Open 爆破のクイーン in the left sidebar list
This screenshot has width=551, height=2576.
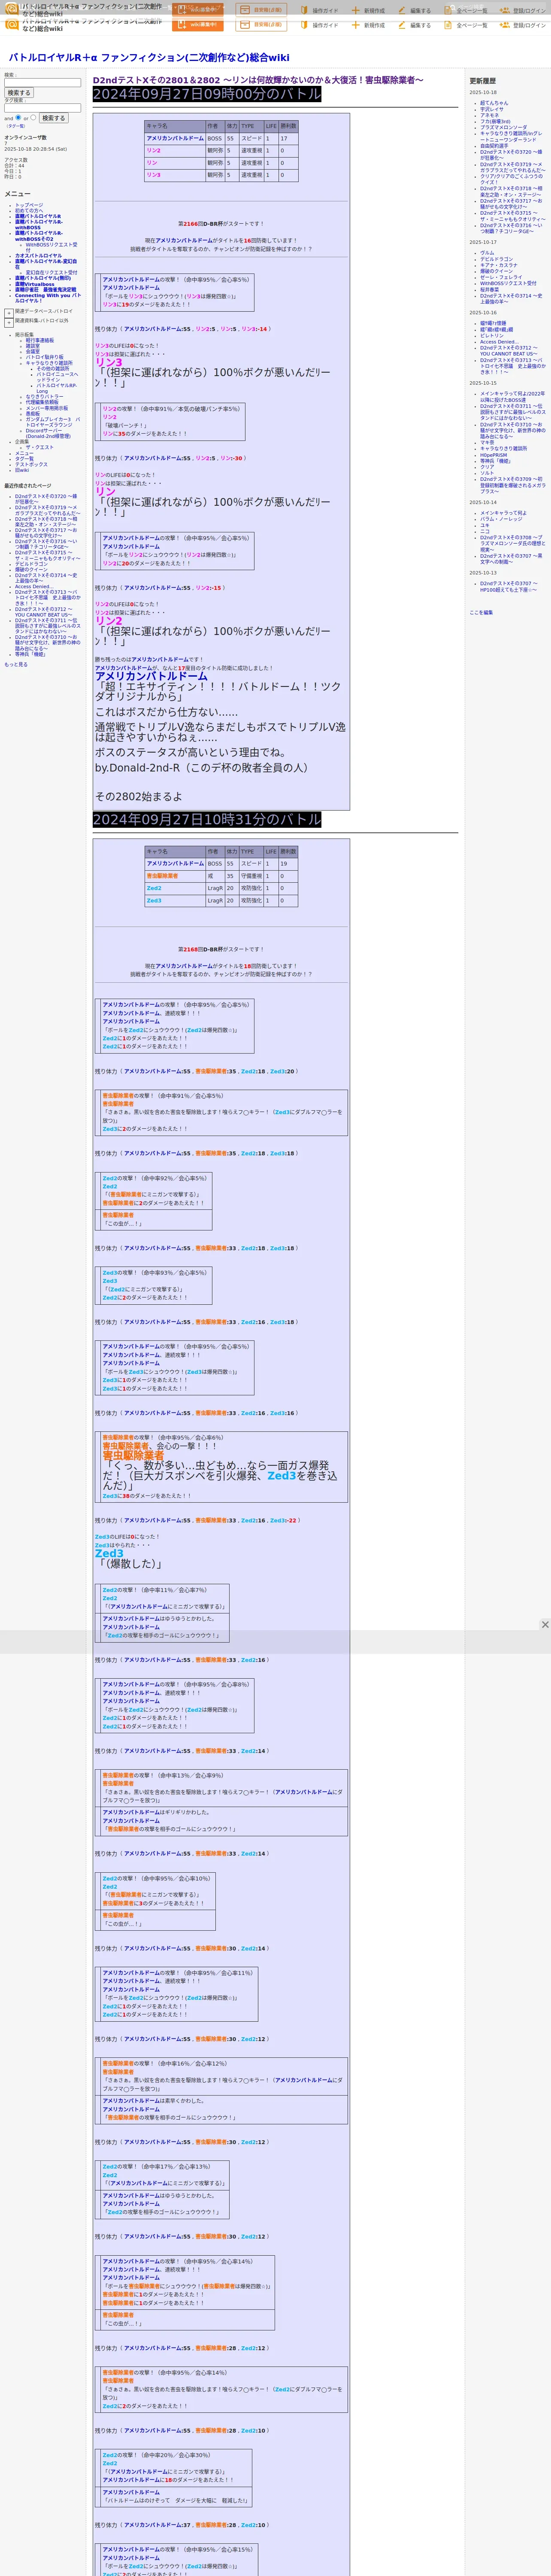(31, 570)
